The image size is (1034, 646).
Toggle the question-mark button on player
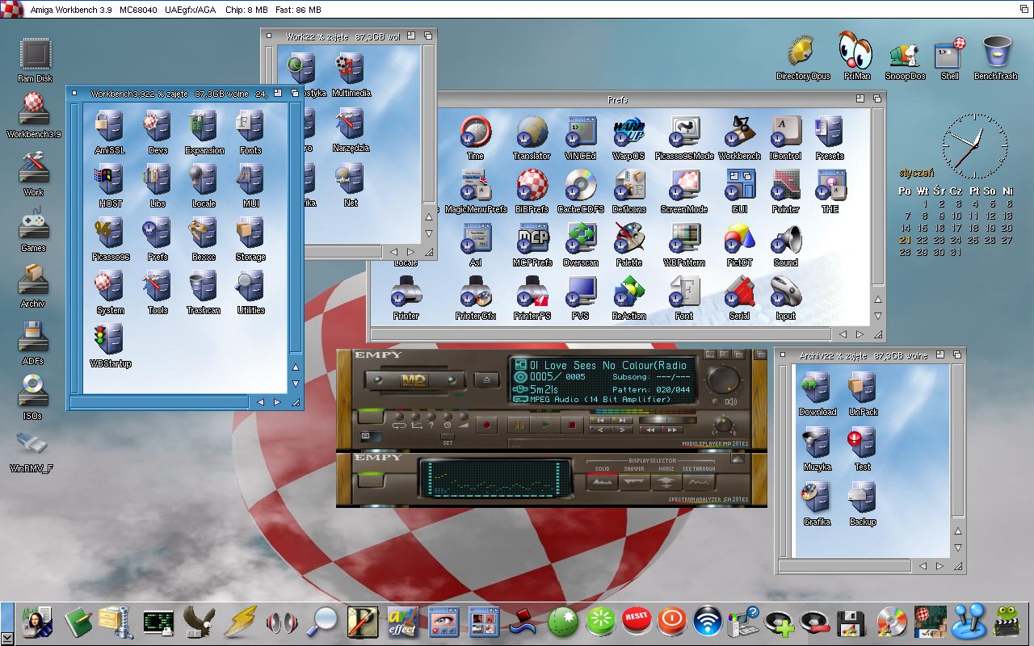coord(431,417)
